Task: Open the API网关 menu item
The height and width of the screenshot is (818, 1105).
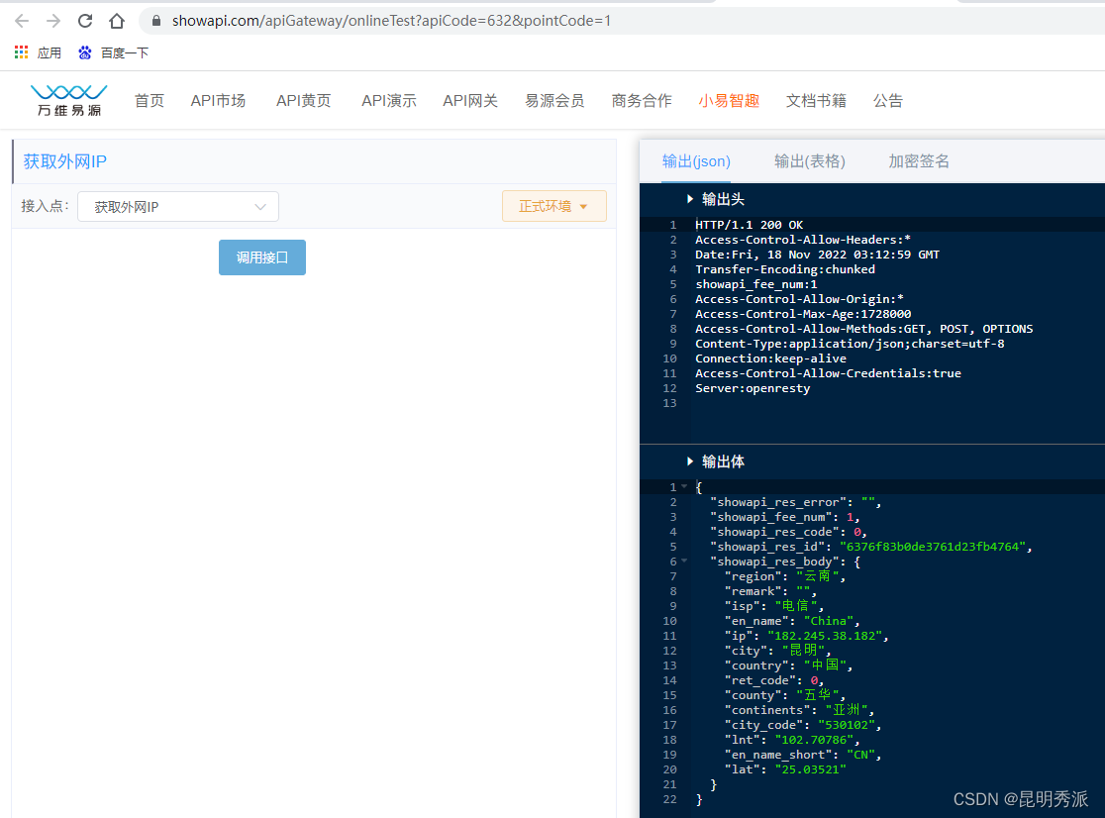Action: 470,101
